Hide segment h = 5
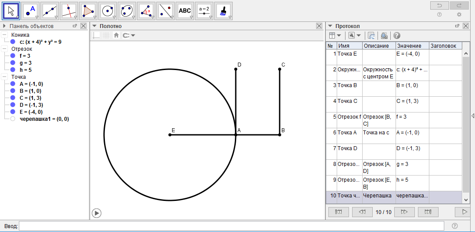The width and height of the screenshot is (475, 232). coord(13,70)
